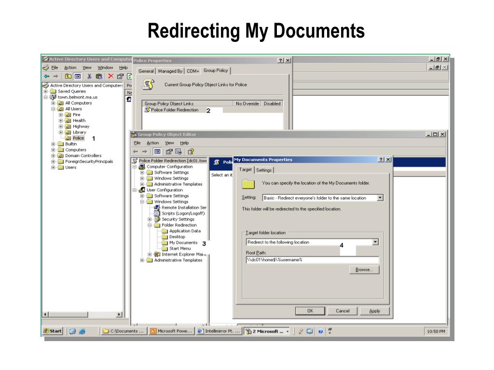Image resolution: width=494 pixels, height=370 pixels.
Task: Expand Health organizational unit
Action: tap(61, 120)
